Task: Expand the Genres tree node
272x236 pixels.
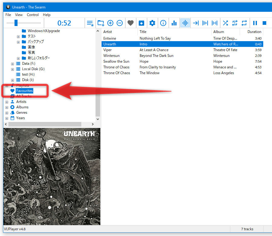Action: 7,113
